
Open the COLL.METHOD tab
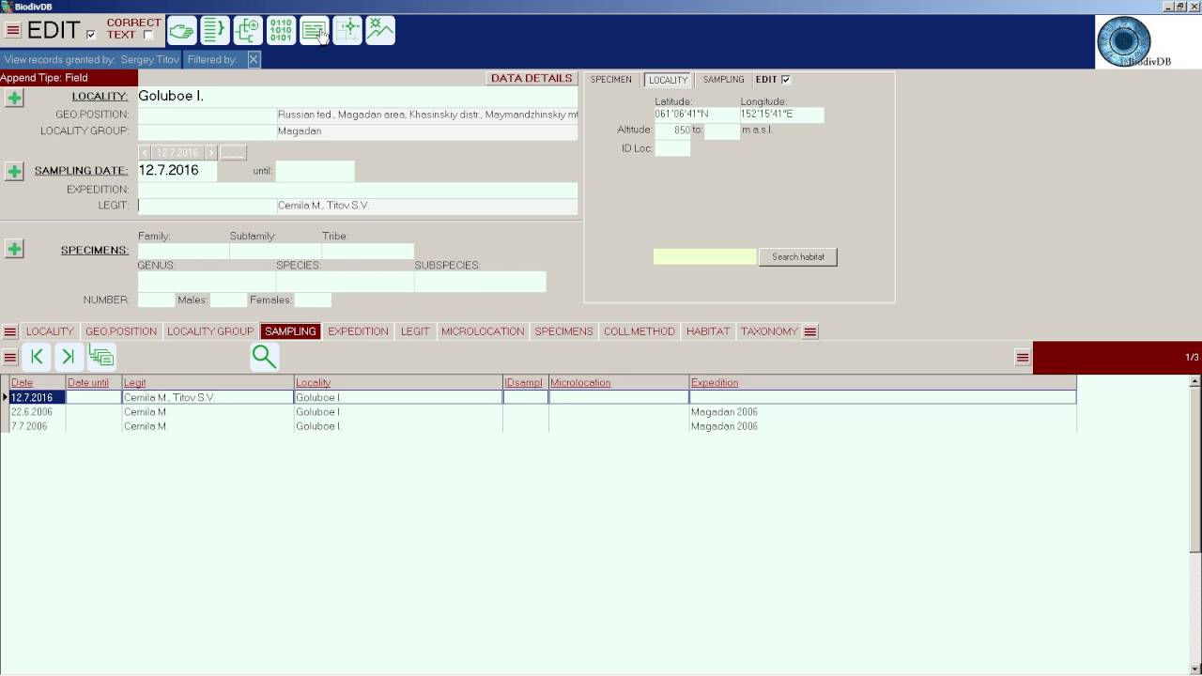pyautogui.click(x=640, y=331)
